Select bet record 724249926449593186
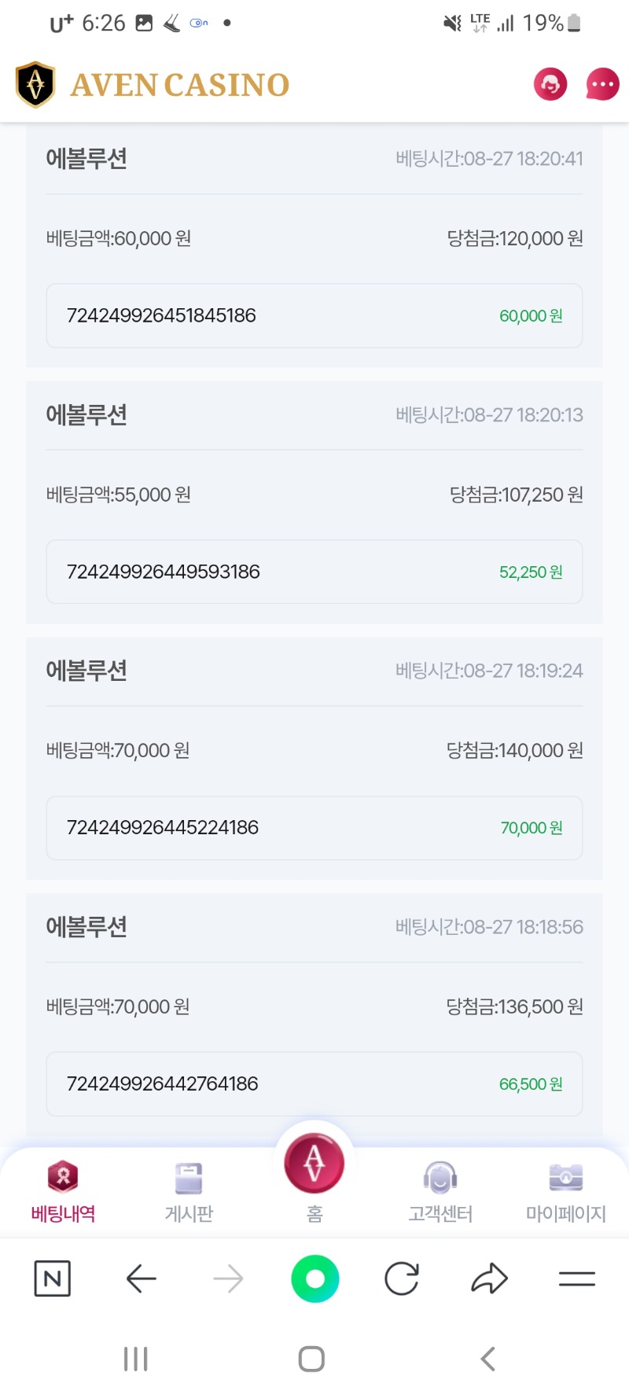This screenshot has width=629, height=1398. 314,572
